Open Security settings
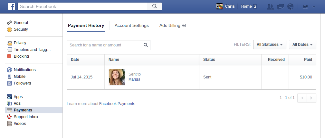This screenshot has height=138, width=325. click(21, 29)
